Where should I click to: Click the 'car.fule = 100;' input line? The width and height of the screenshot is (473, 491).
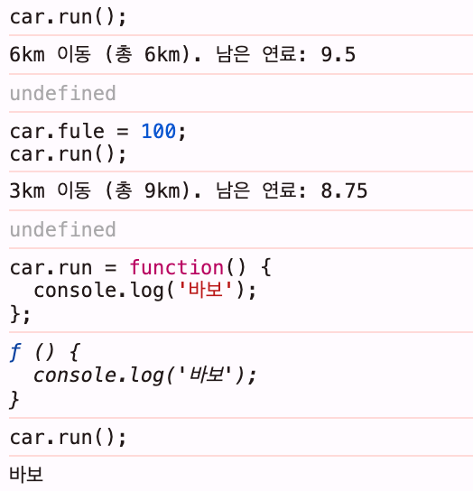click(97, 131)
